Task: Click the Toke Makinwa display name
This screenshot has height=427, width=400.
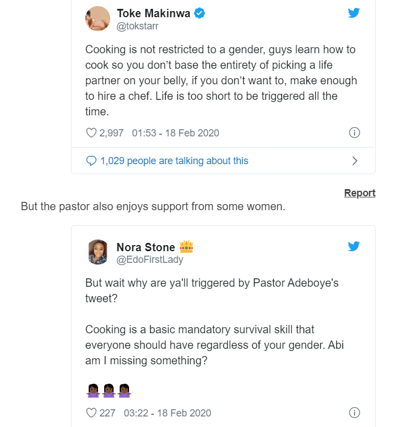Action: click(x=153, y=13)
